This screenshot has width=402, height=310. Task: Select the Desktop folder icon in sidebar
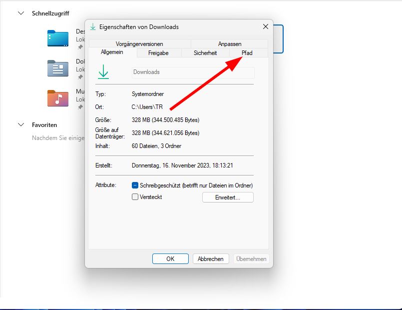pyautogui.click(x=57, y=38)
